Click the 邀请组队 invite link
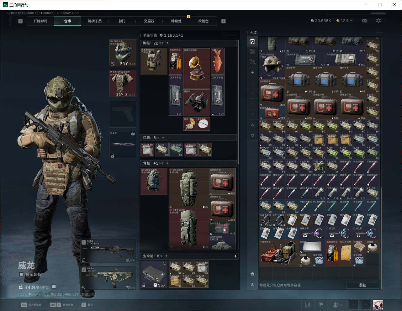402x311 pixels. pyautogui.click(x=88, y=294)
